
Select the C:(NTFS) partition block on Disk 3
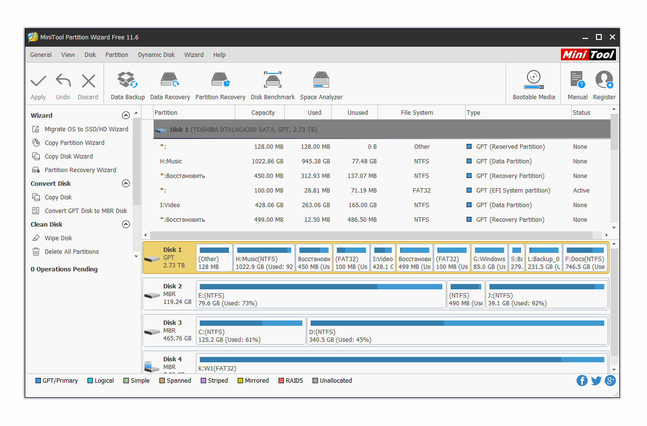click(x=251, y=331)
